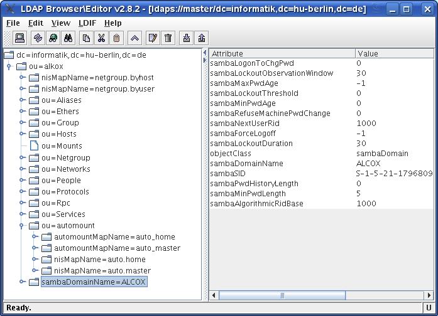Select the ou=Mounts entry
This screenshot has width=438, height=316.
[61, 145]
